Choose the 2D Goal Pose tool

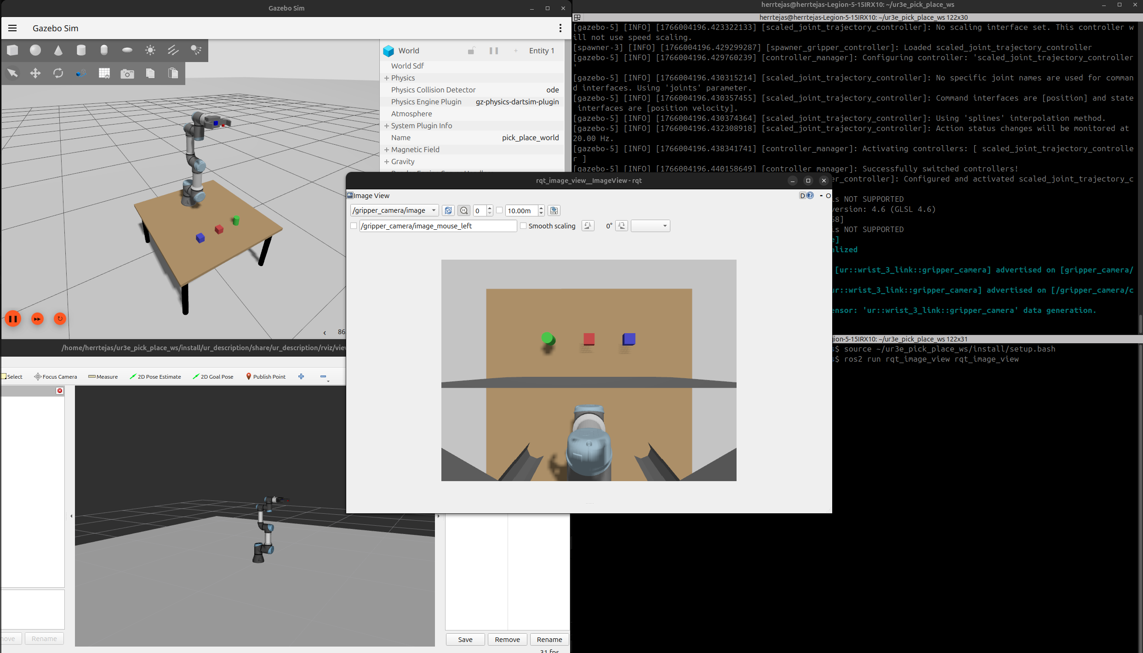click(x=213, y=376)
